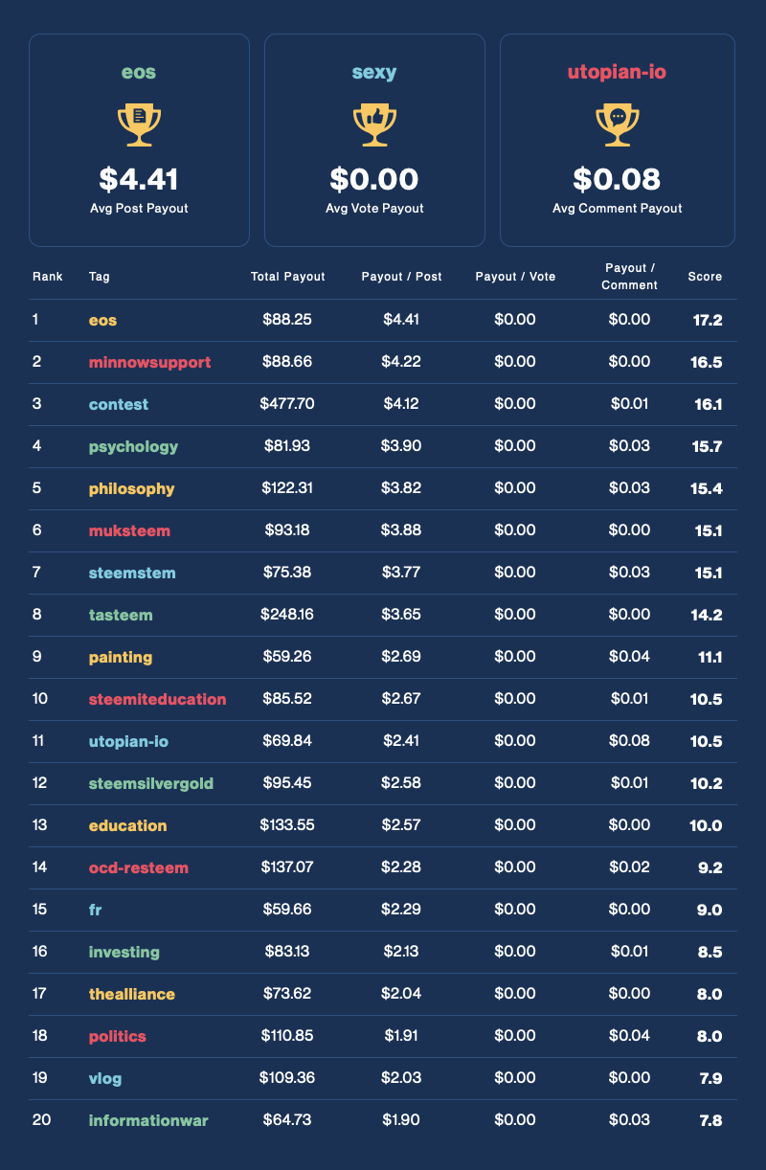Open the utopian-io card heading
The image size is (766, 1170).
point(618,72)
